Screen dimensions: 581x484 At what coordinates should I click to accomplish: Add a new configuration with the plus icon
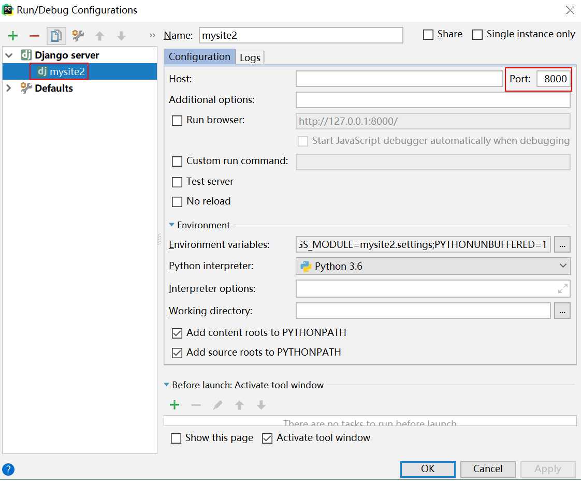(13, 36)
